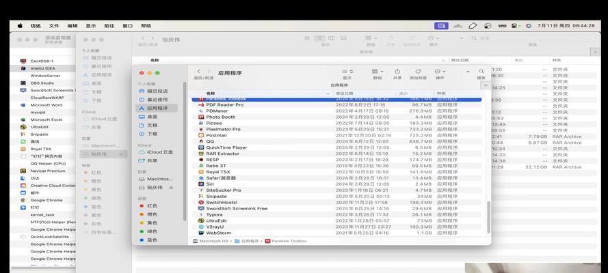Select the UltraEdit app icon in list
Viewport: 608px width, 273px height.
201,221
